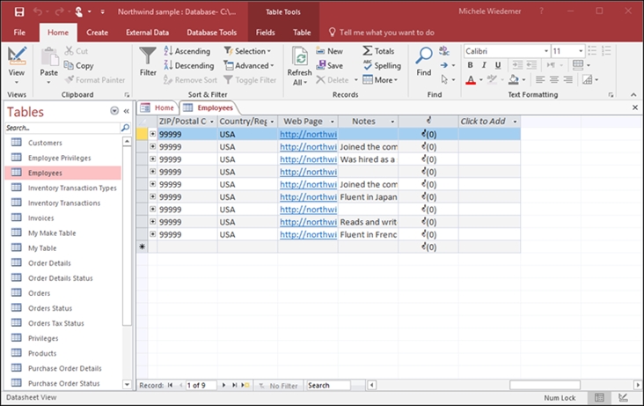Open the Notes column dropdown arrow
The width and height of the screenshot is (644, 406).
point(392,122)
